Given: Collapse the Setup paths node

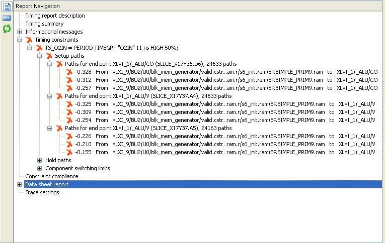Looking at the screenshot, I should (x=40, y=56).
